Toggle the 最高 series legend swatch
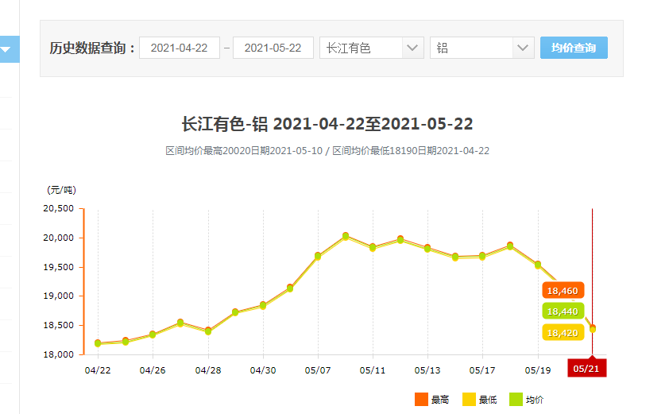 [421, 400]
